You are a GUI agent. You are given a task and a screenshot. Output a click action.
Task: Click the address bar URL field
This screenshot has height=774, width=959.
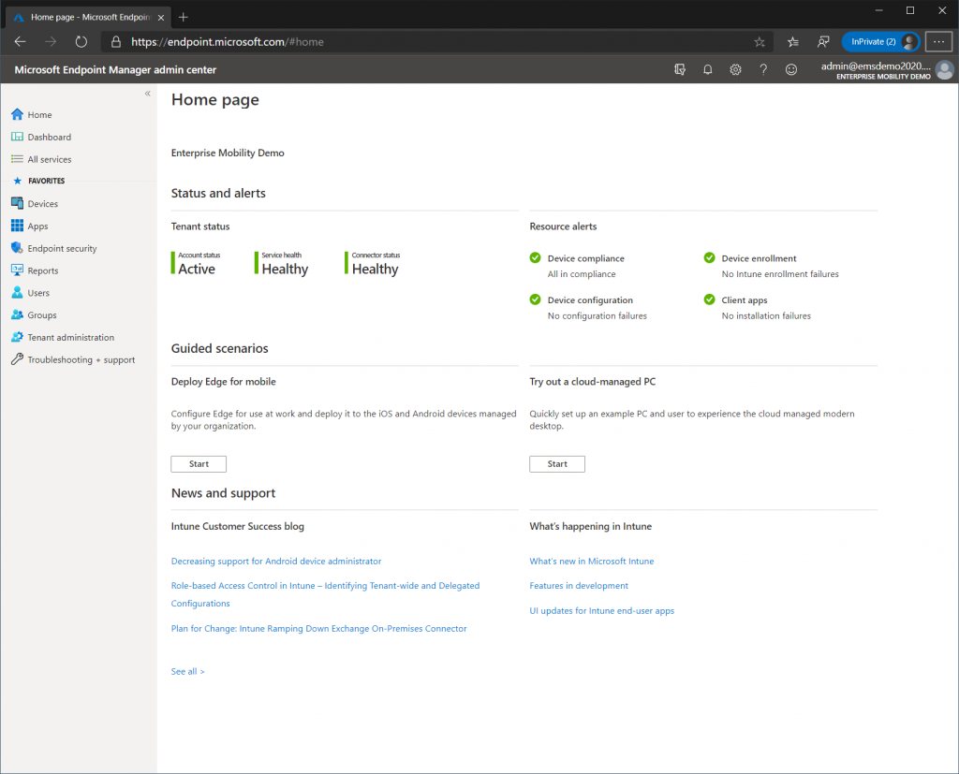click(437, 41)
